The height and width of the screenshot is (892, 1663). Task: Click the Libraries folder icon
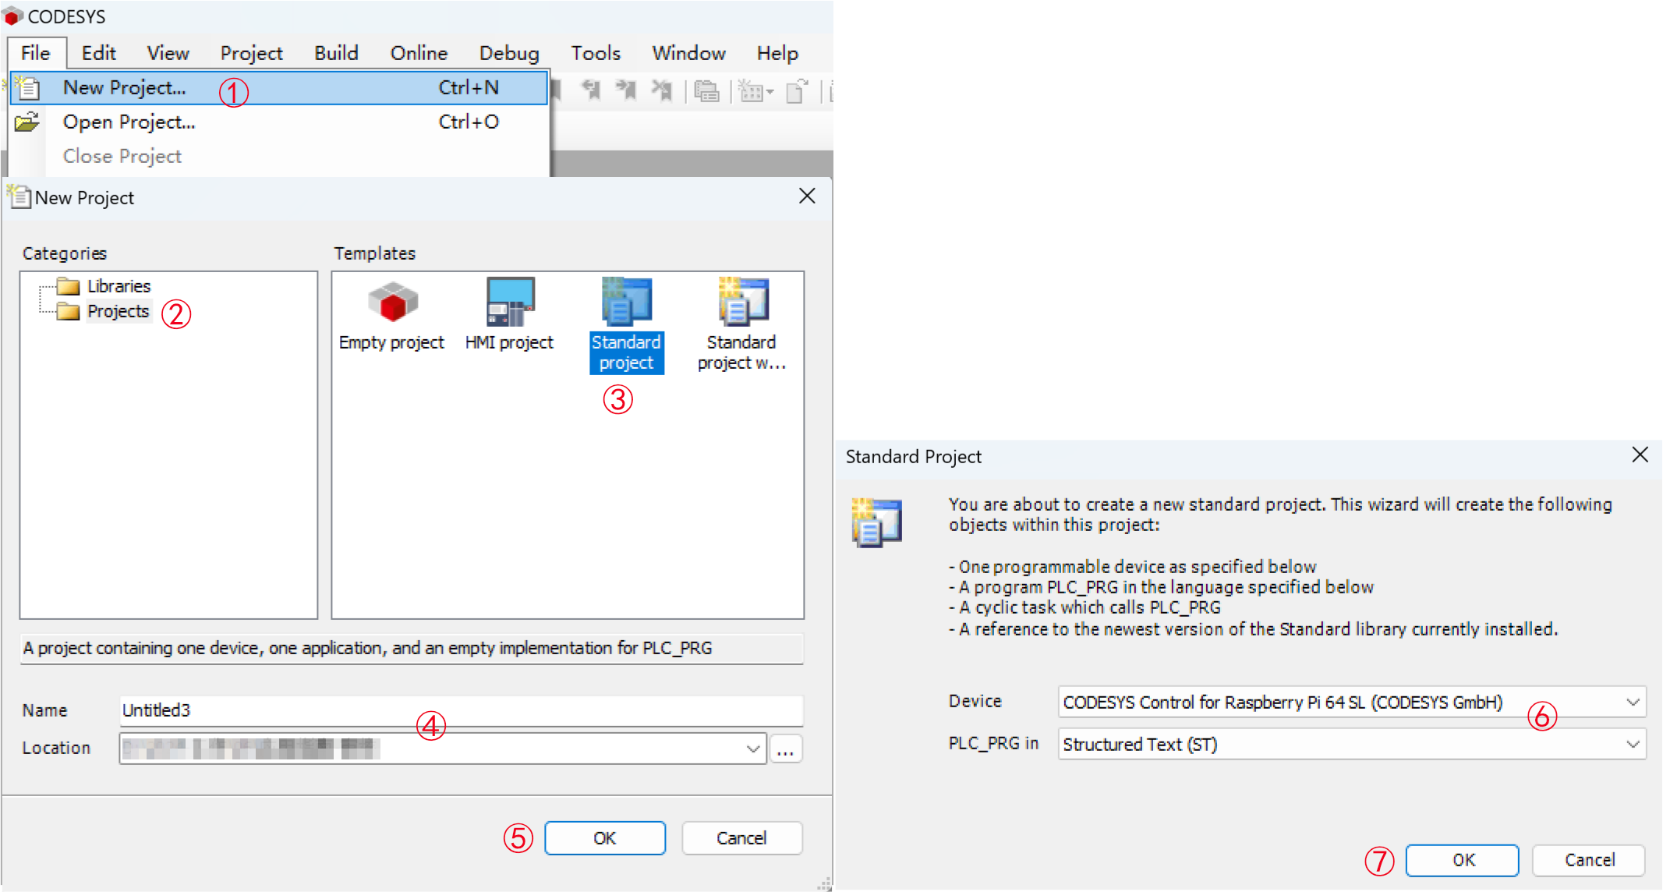click(x=69, y=286)
